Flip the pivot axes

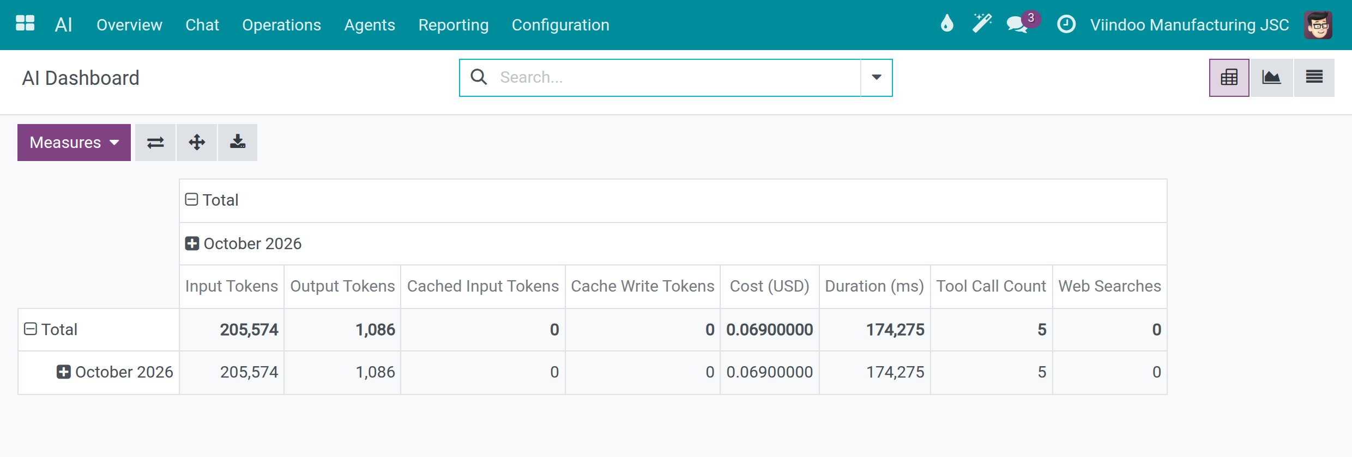tap(155, 143)
